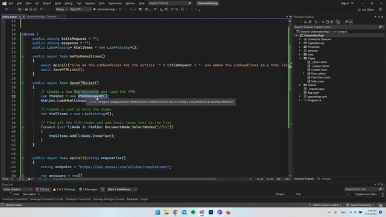Switch to the Output tab
This screenshot has width=386, height=217.
tap(144, 199)
